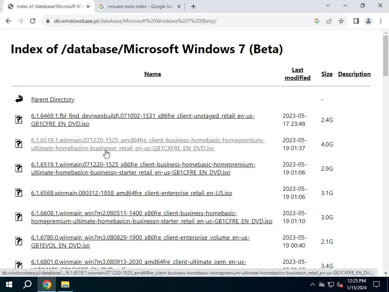This screenshot has height=292, width=389.
Task: Select the Index of /database/Microsoft tab
Action: (49, 7)
